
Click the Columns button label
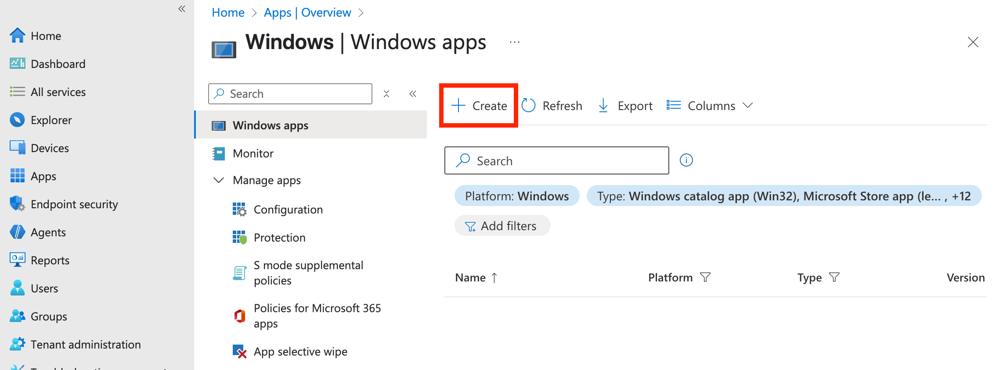click(x=711, y=106)
